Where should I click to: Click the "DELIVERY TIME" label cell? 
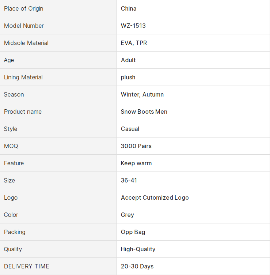[27, 266]
